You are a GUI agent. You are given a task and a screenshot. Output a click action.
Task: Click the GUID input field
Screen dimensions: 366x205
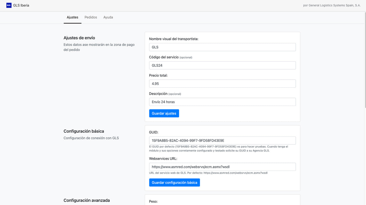pyautogui.click(x=222, y=140)
